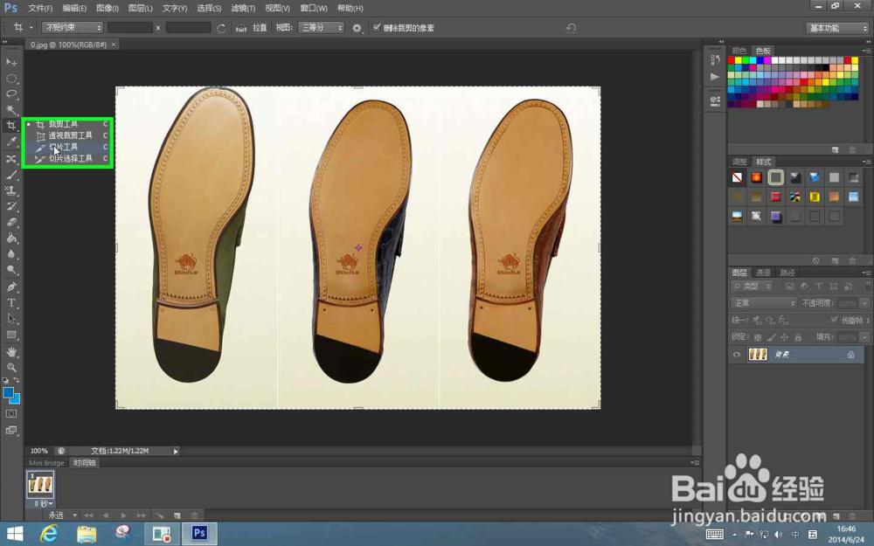
Task: Select the Horizontal Type tool
Action: pos(11,302)
